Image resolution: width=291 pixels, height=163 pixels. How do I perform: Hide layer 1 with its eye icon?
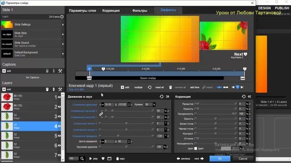point(59,97)
